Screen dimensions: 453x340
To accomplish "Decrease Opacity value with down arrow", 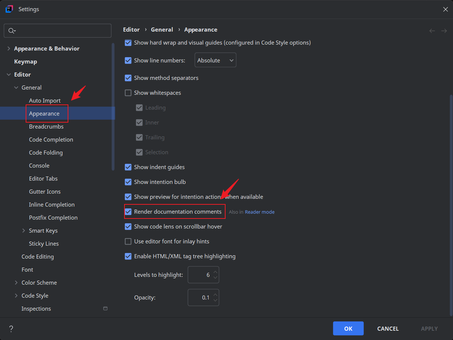I will click(215, 301).
